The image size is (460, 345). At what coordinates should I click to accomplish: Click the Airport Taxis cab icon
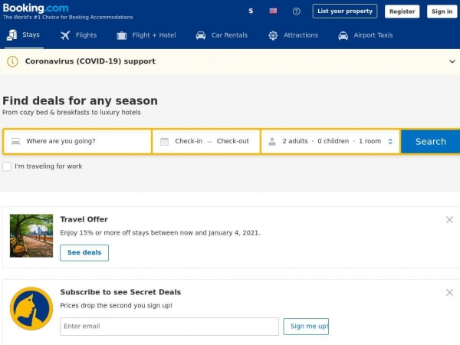pyautogui.click(x=343, y=35)
